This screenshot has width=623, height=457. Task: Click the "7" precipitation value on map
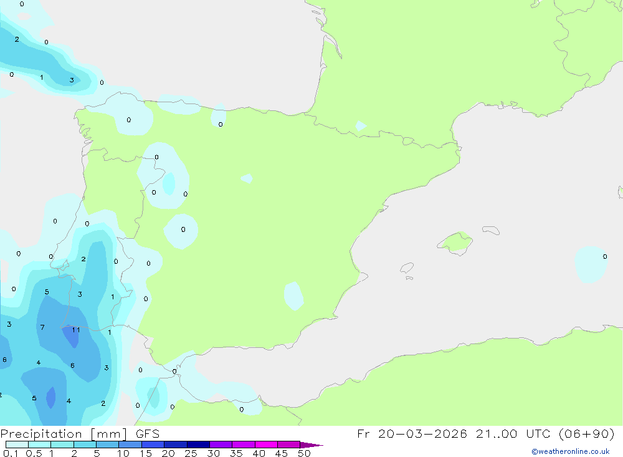click(42, 327)
